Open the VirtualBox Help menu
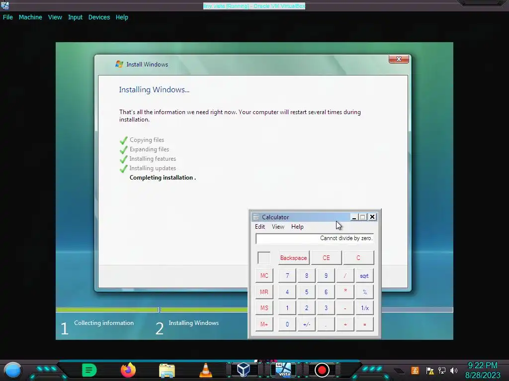Screen dimensions: 509x381 [x=122, y=17]
